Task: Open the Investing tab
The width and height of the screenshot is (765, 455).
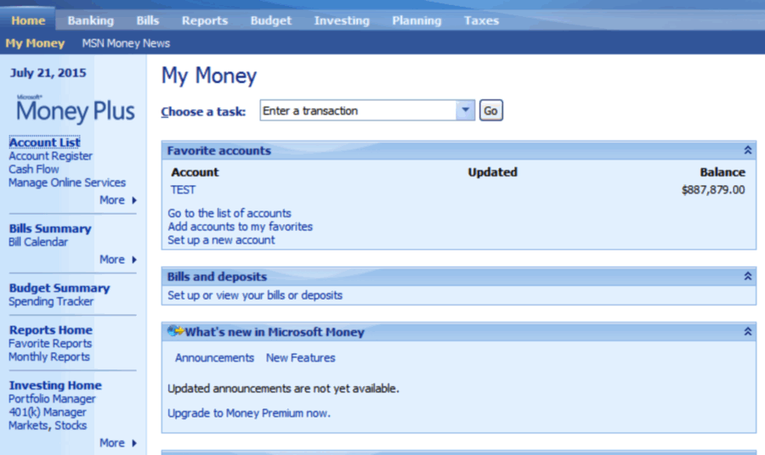Action: (x=342, y=20)
